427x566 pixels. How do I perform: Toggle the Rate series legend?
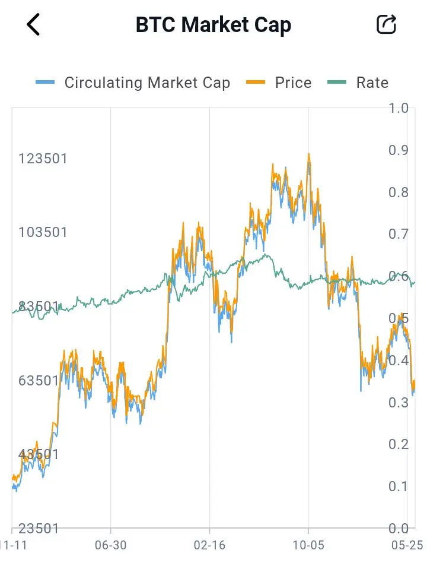tap(358, 83)
